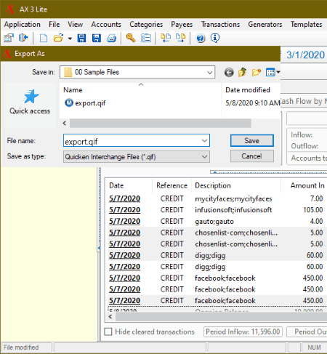This screenshot has width=327, height=354.
Task: Open the Payees menu
Action: [x=182, y=24]
